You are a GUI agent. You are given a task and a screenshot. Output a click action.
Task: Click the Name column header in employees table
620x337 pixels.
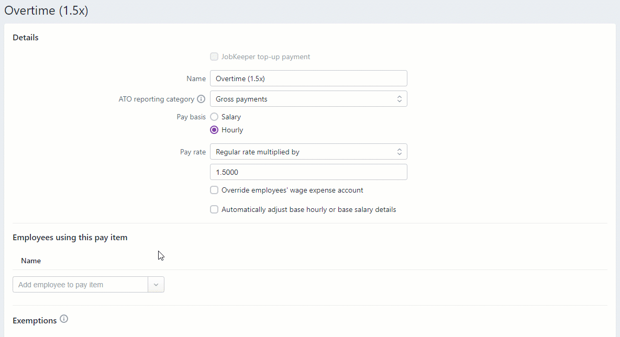pyautogui.click(x=31, y=261)
